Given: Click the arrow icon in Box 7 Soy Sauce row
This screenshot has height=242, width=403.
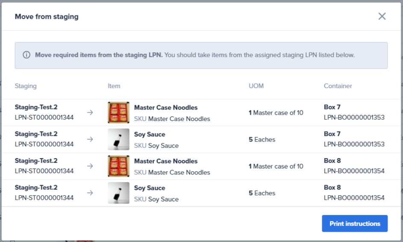Looking at the screenshot, I should point(90,139).
